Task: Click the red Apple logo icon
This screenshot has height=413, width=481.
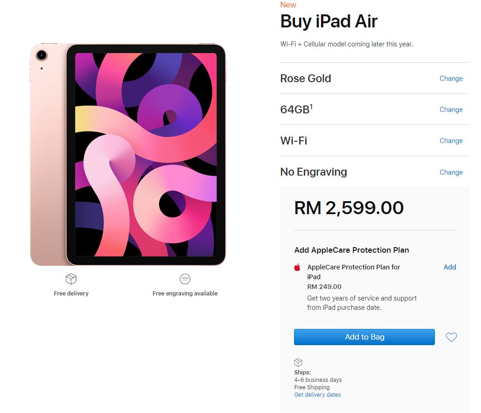Action: (297, 267)
